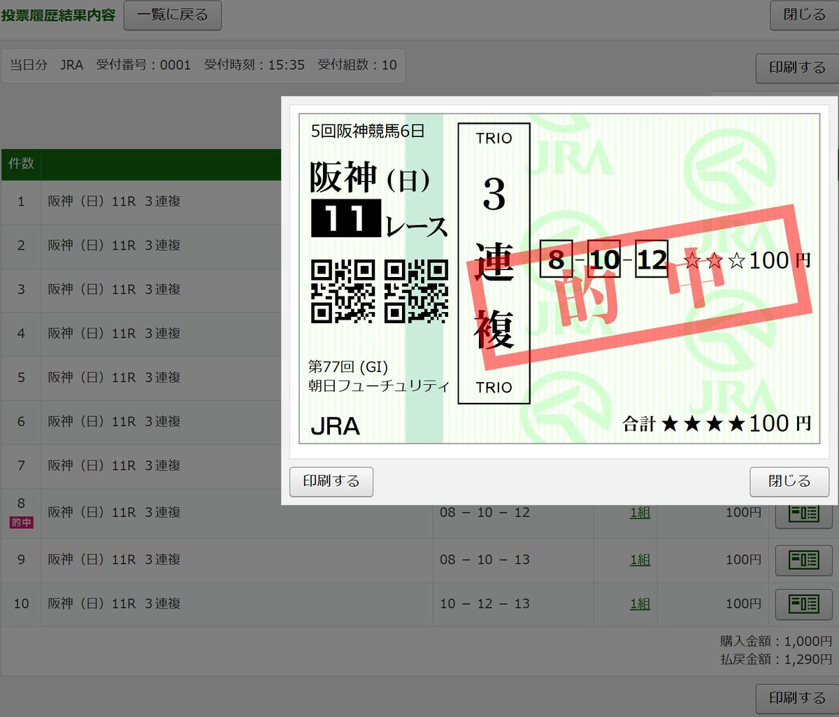This screenshot has width=839, height=717.
Task: Click the black 11 race number box
Action: click(x=345, y=218)
